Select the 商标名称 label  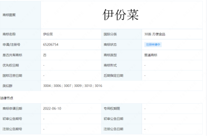(x=9, y=34)
